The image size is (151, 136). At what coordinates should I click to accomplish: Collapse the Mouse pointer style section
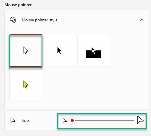tap(142, 20)
